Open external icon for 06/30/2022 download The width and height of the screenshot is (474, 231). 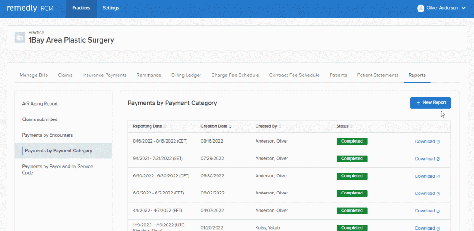point(438,176)
